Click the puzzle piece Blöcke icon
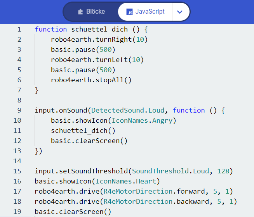The height and width of the screenshot is (217, 254). click(x=80, y=12)
